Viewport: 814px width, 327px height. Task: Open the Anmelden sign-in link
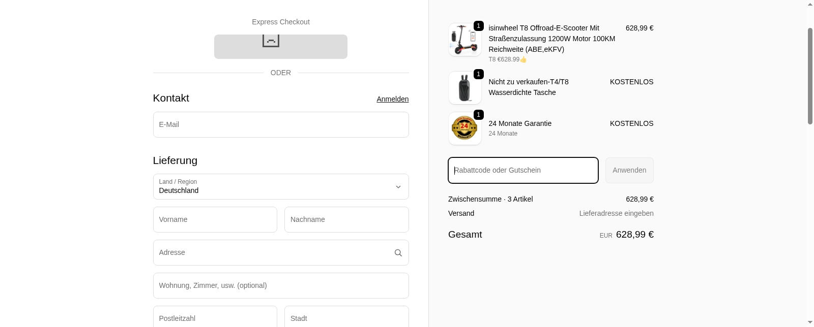392,99
